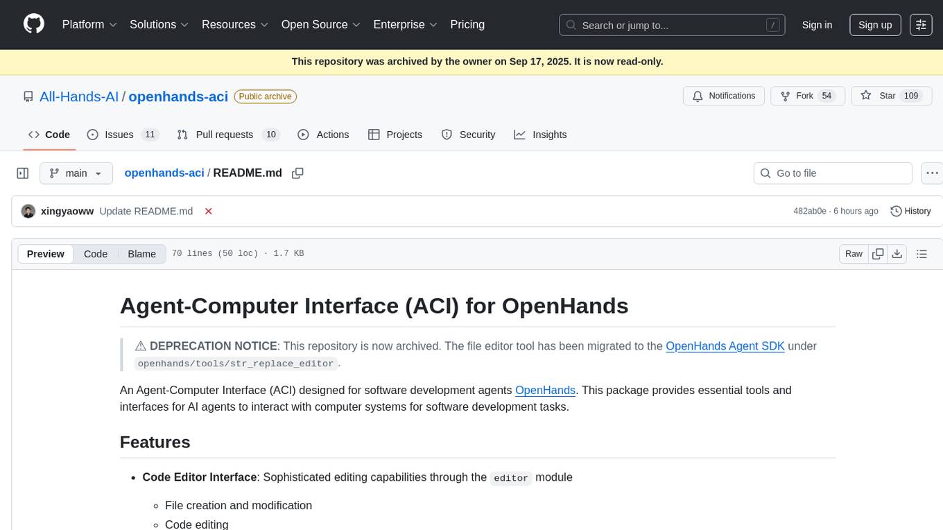943x530 pixels.
Task: Follow the OpenHands link in description
Action: point(545,390)
